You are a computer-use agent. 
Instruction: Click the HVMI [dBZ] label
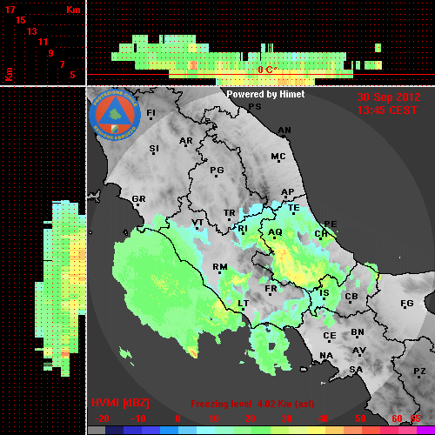coord(120,403)
